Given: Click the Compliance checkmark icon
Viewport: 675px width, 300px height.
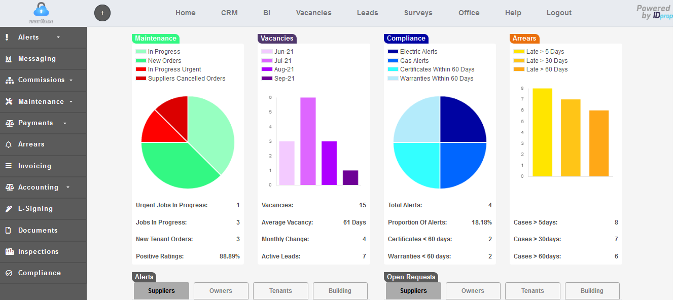Looking at the screenshot, I should tap(8, 273).
